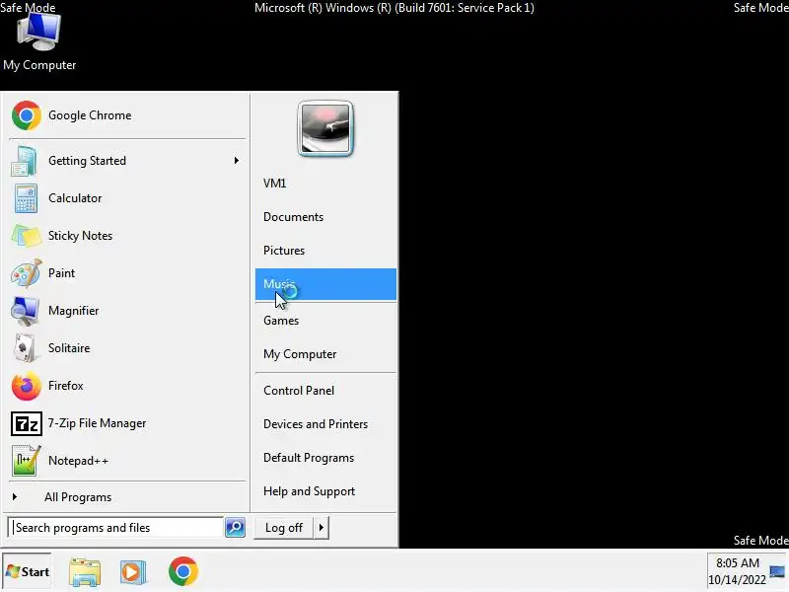Click the Getting Started icon
The image size is (789, 592).
(x=24, y=161)
